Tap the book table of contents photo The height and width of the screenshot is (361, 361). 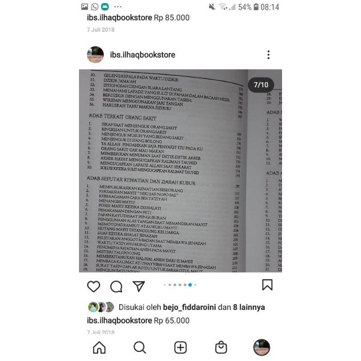[x=180, y=171]
